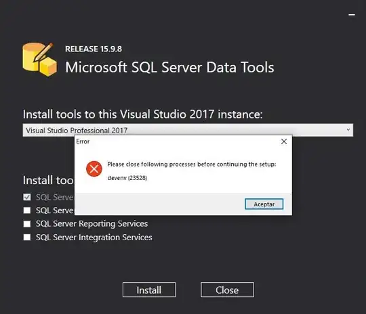Enable SQL Server Reporting Services checkbox
Viewport: 366px width, 314px height.
[x=27, y=224]
